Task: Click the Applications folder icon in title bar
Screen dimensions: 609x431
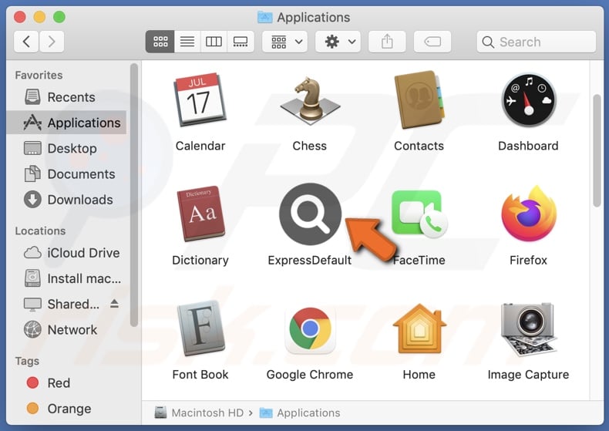Action: click(265, 17)
